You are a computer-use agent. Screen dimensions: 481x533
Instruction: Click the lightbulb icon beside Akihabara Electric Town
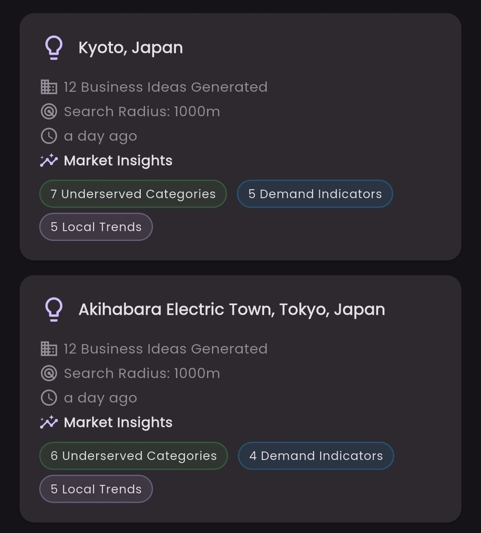tap(54, 309)
